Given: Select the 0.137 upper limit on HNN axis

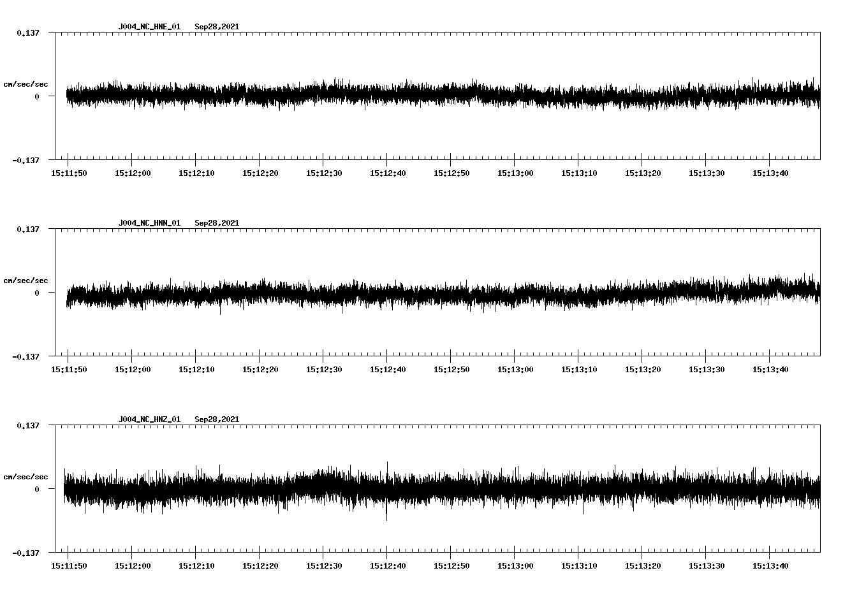Looking at the screenshot, I should click(x=27, y=229).
